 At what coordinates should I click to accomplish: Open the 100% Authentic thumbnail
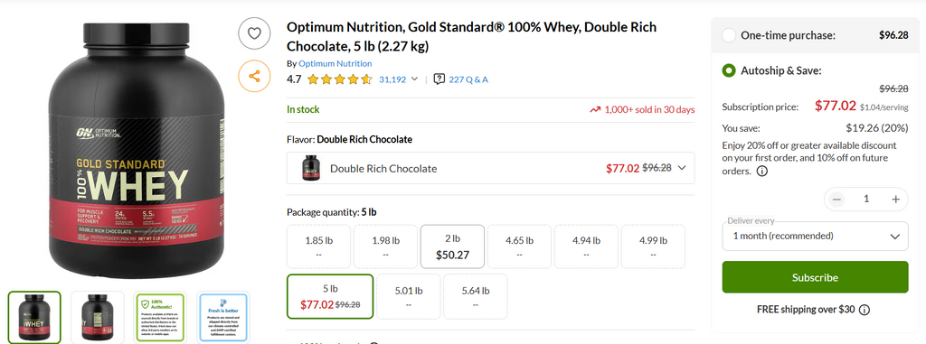click(160, 316)
